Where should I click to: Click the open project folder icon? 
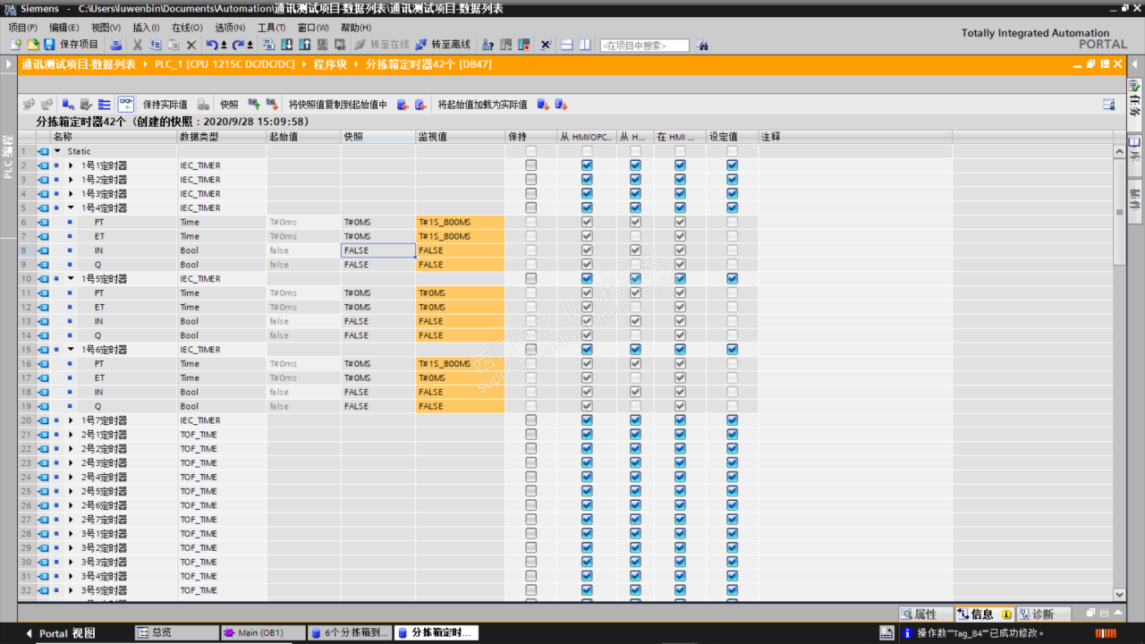(x=32, y=44)
